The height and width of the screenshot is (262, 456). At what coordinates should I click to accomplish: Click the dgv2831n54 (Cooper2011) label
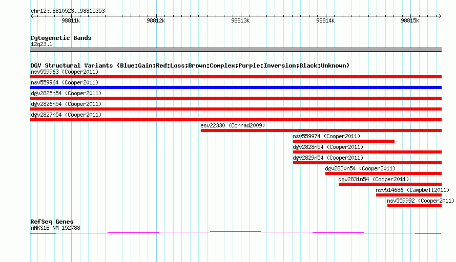374,179
